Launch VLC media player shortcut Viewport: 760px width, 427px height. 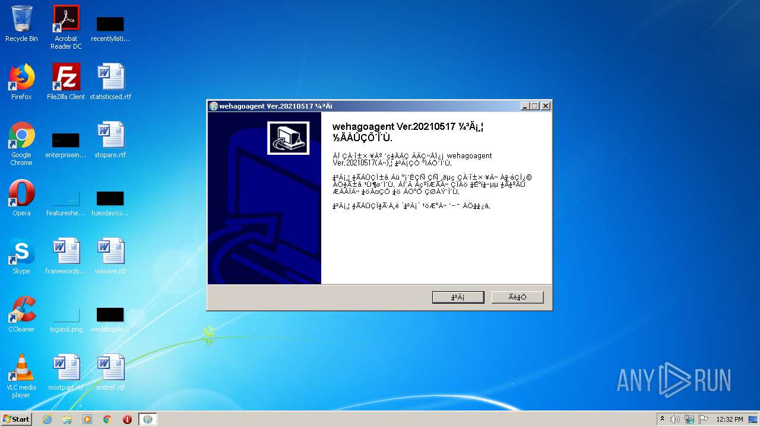pyautogui.click(x=21, y=376)
